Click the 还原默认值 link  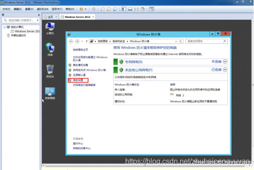(x=79, y=75)
